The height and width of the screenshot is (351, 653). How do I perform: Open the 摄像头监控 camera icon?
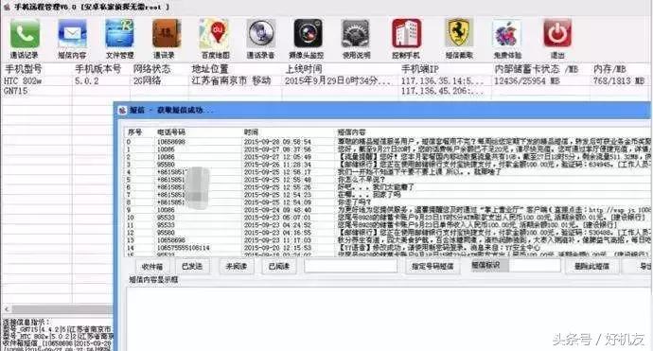(308, 33)
